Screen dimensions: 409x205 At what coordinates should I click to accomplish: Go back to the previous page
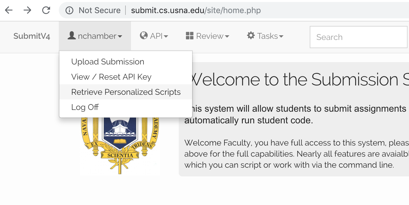tap(9, 10)
